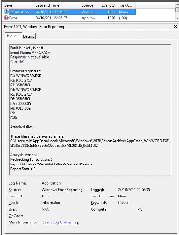Select the Error event row 22:06:27
This screenshot has height=235, width=179.
(x=69, y=18)
